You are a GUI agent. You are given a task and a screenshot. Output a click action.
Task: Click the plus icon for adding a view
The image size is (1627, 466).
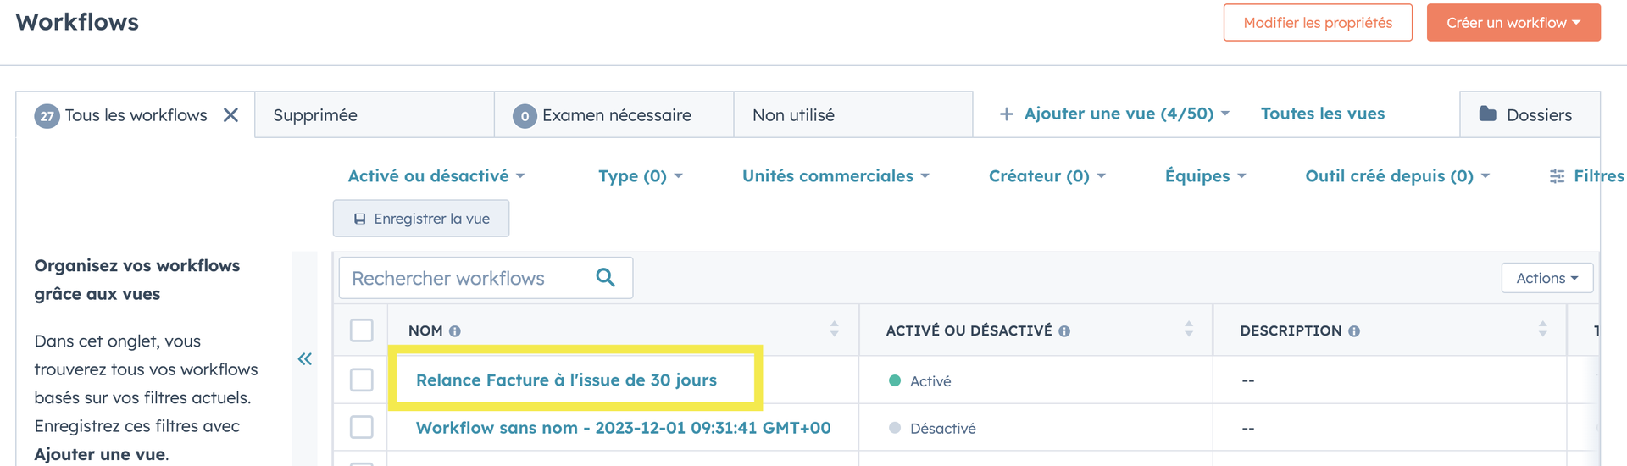coord(1007,114)
